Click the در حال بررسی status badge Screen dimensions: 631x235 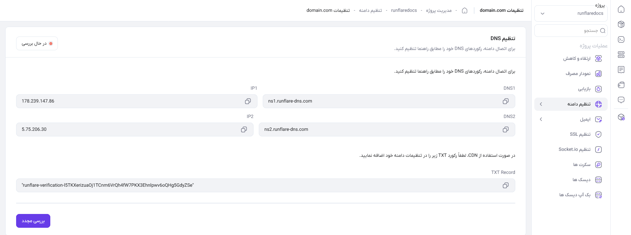(x=37, y=43)
